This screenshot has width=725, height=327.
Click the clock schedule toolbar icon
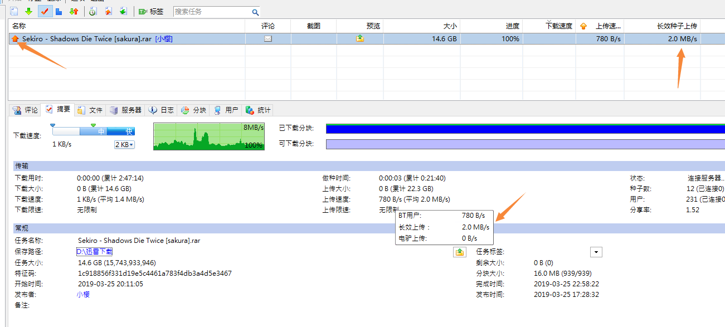[93, 11]
